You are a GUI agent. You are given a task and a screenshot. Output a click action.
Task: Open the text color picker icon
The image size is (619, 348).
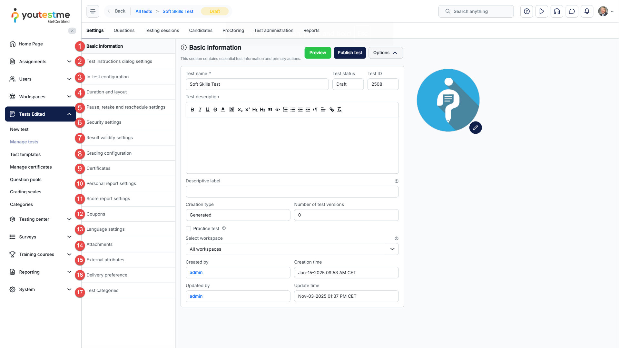[x=223, y=110]
